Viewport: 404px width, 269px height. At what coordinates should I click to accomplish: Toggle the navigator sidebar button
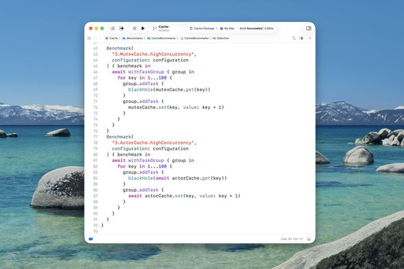point(112,28)
